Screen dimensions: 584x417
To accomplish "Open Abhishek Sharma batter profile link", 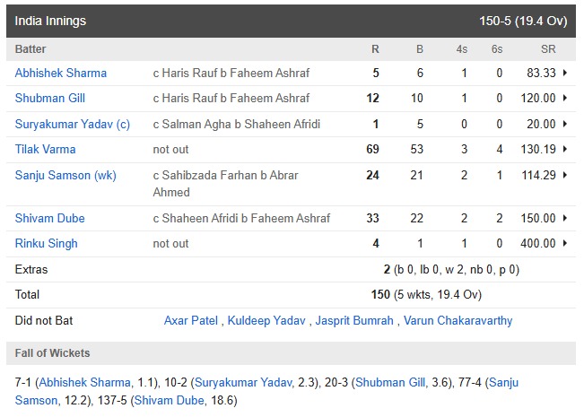I will coord(61,74).
